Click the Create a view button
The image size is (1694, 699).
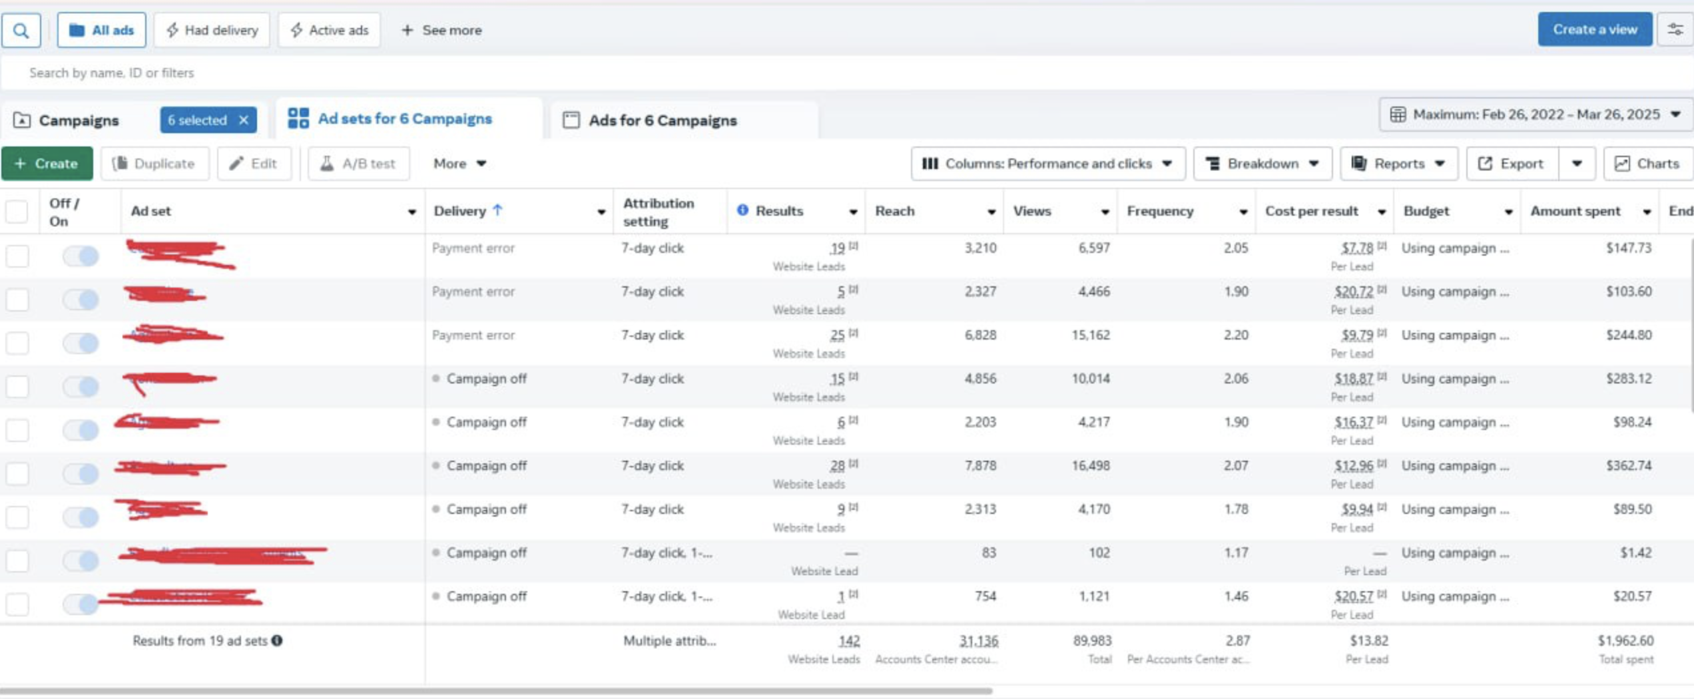click(1594, 29)
